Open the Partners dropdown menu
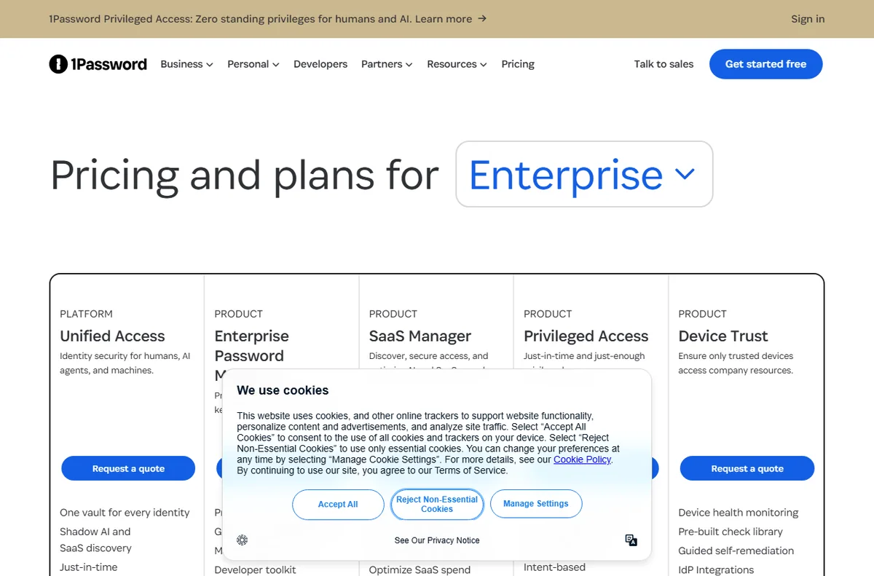The height and width of the screenshot is (576, 874). click(x=387, y=64)
